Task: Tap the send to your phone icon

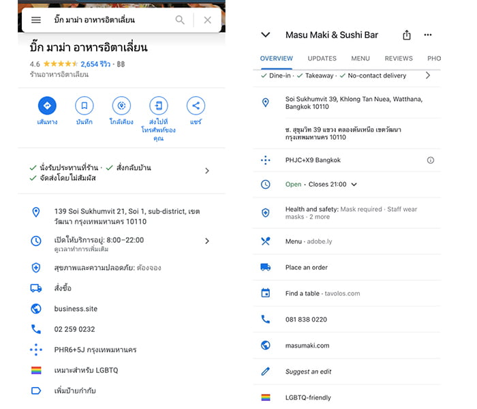Action: pos(159,106)
